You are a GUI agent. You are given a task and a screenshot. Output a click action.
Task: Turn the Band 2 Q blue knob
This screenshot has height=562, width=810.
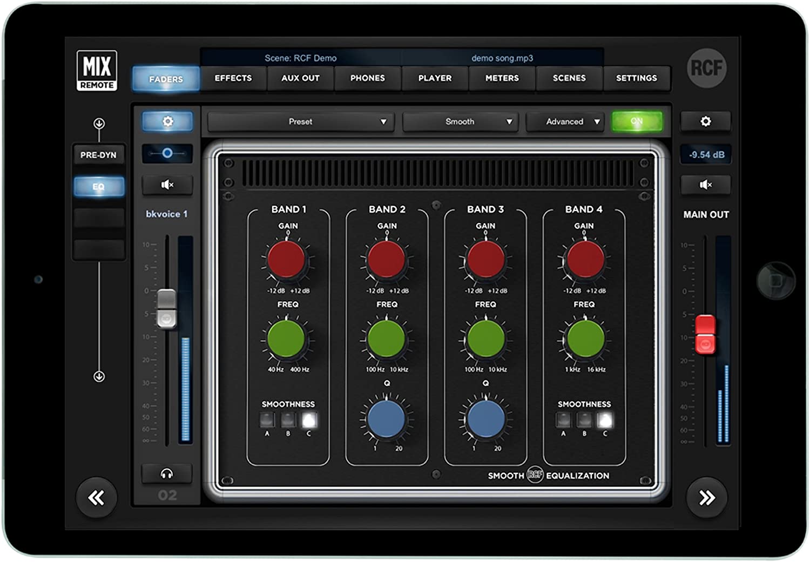pyautogui.click(x=386, y=418)
